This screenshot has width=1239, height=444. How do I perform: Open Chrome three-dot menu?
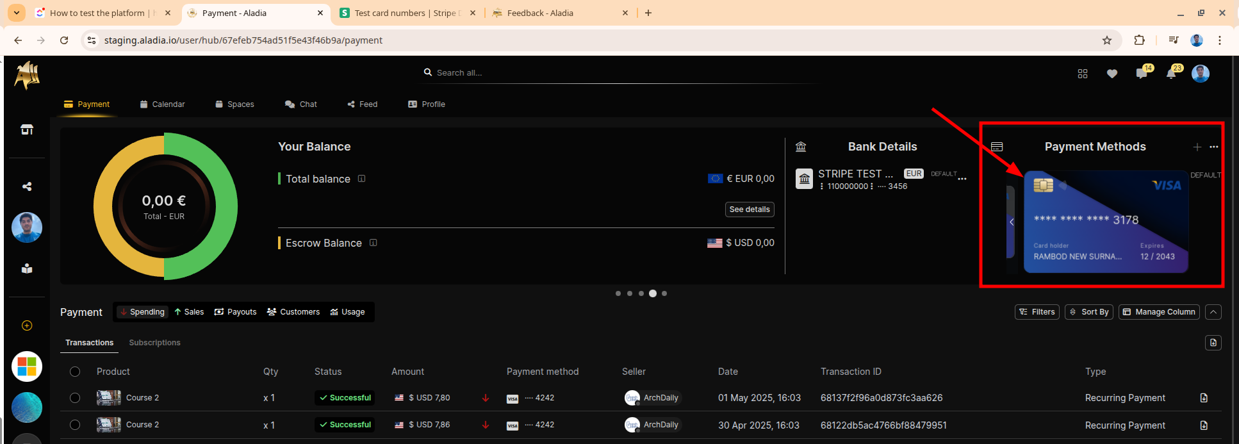coord(1220,40)
